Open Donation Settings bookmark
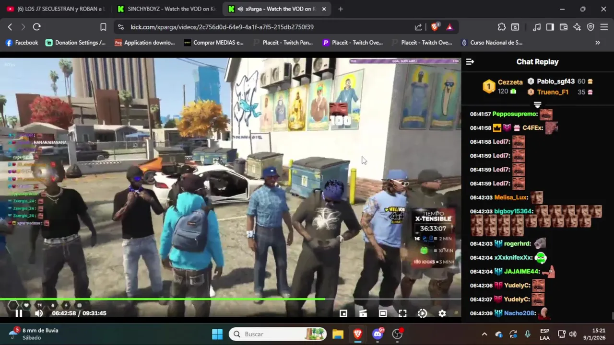 coord(76,43)
